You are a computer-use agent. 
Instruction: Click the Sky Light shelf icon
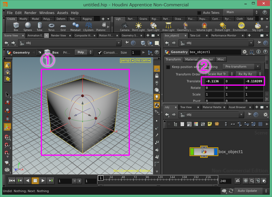point(257,26)
